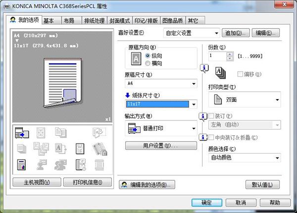Click the 主机视图(V) button
Screen dimensions: 297x213
pyautogui.click(x=37, y=182)
